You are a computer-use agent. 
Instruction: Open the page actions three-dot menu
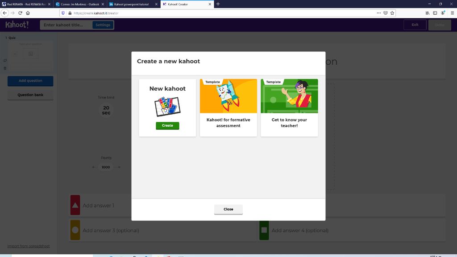pyautogui.click(x=378, y=13)
